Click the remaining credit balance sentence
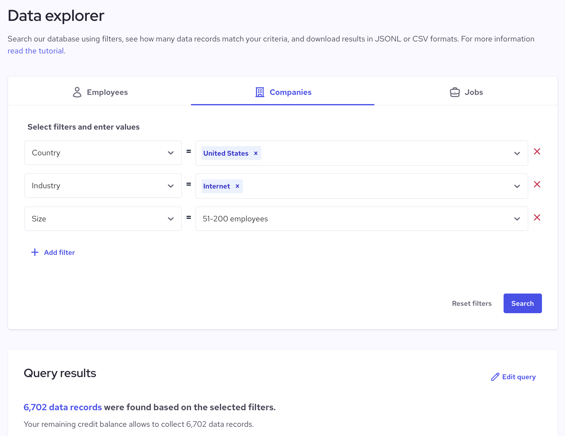 (139, 424)
